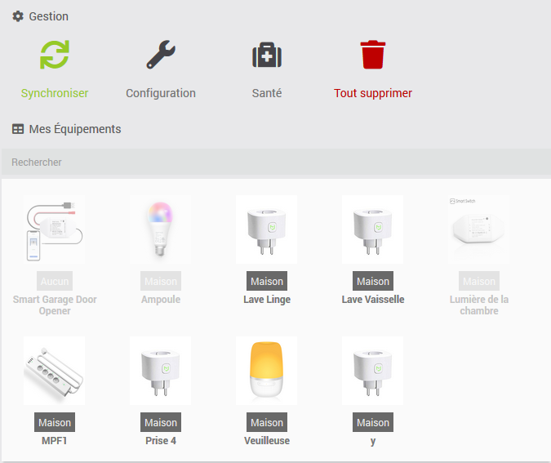
Task: Open the Lave Linge plug image
Action: click(267, 229)
